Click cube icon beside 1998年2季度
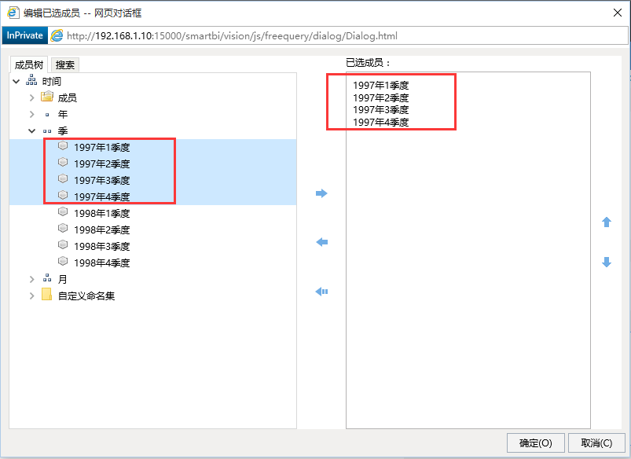 pyautogui.click(x=63, y=228)
